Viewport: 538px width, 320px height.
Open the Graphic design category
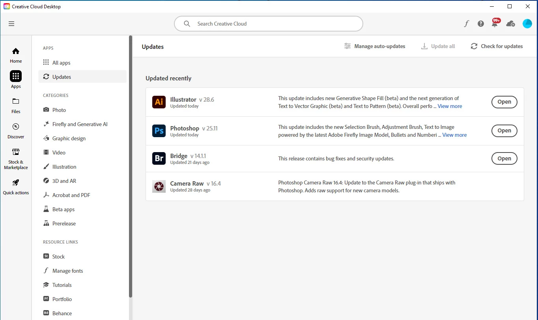coord(82,138)
